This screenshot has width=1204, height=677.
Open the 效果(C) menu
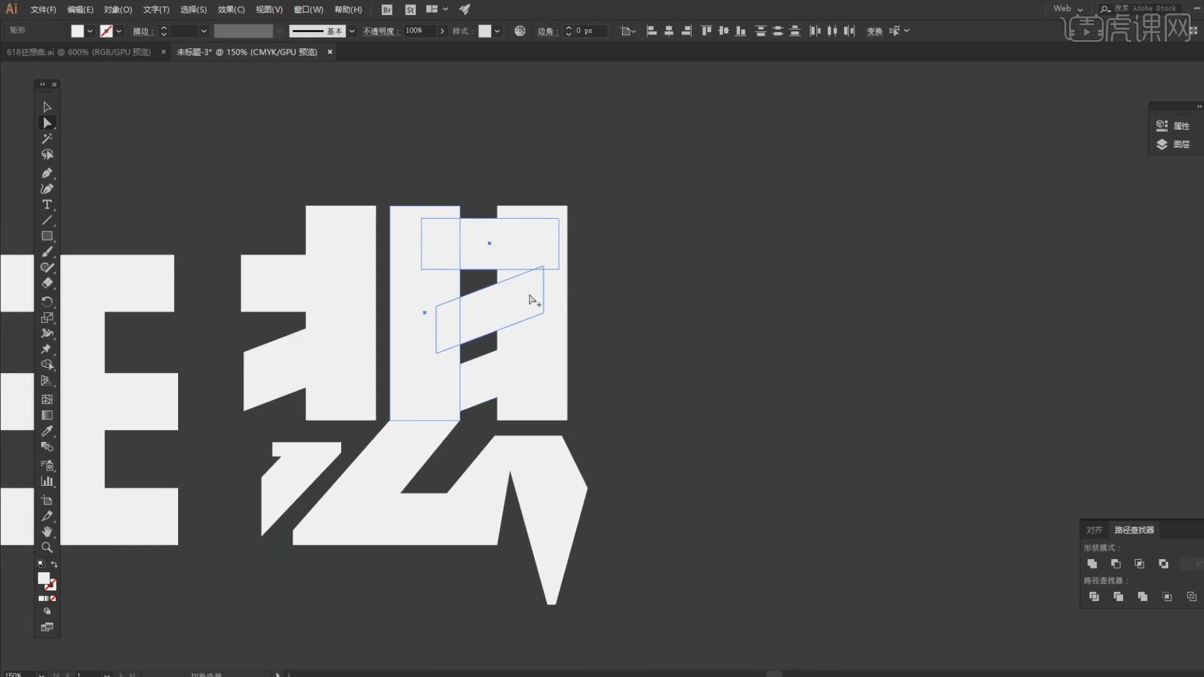(x=231, y=9)
